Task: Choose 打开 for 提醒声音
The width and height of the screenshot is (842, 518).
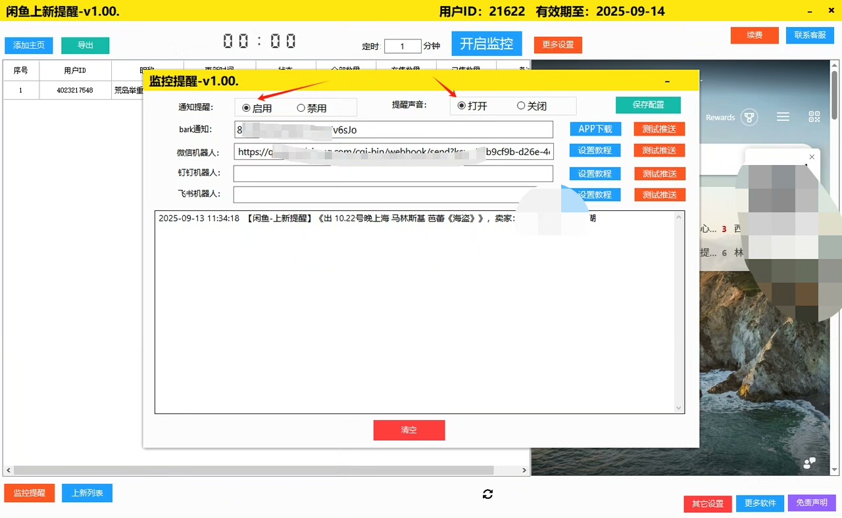Action: 472,106
